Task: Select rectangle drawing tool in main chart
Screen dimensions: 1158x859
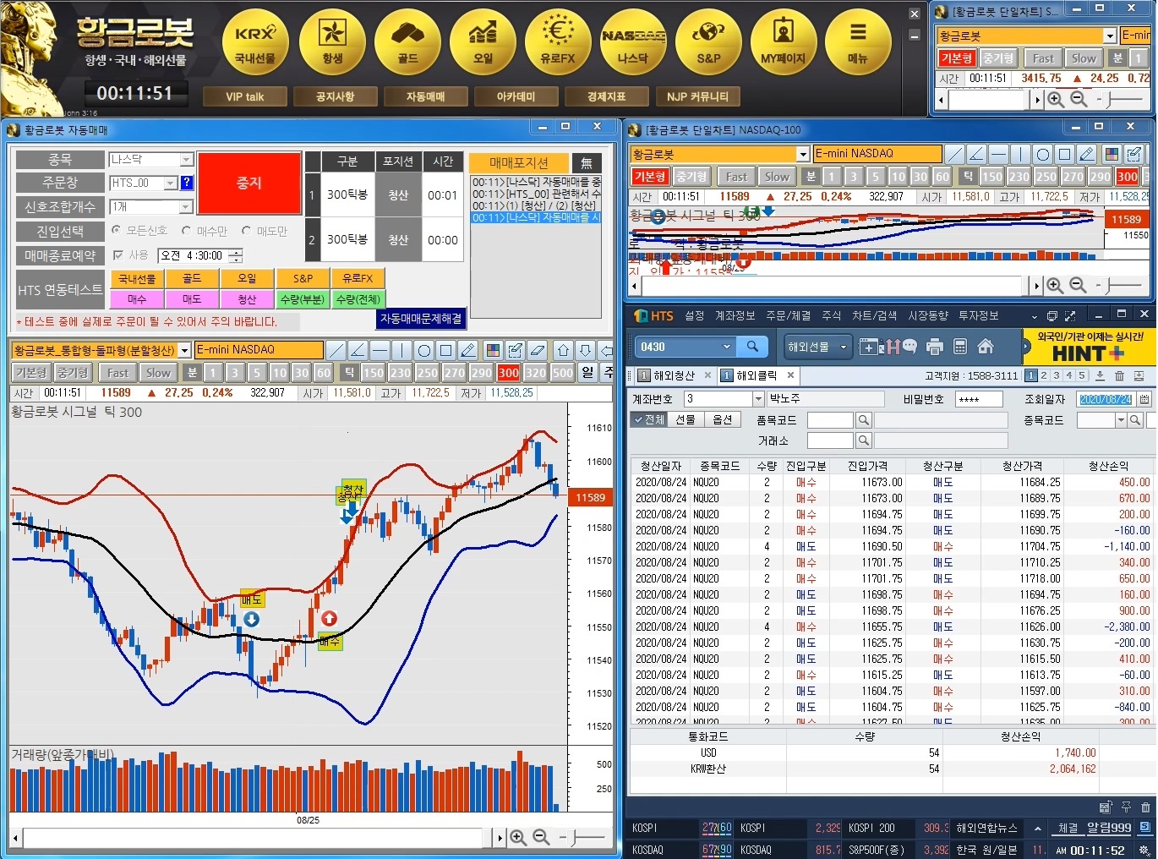Action: tap(446, 350)
